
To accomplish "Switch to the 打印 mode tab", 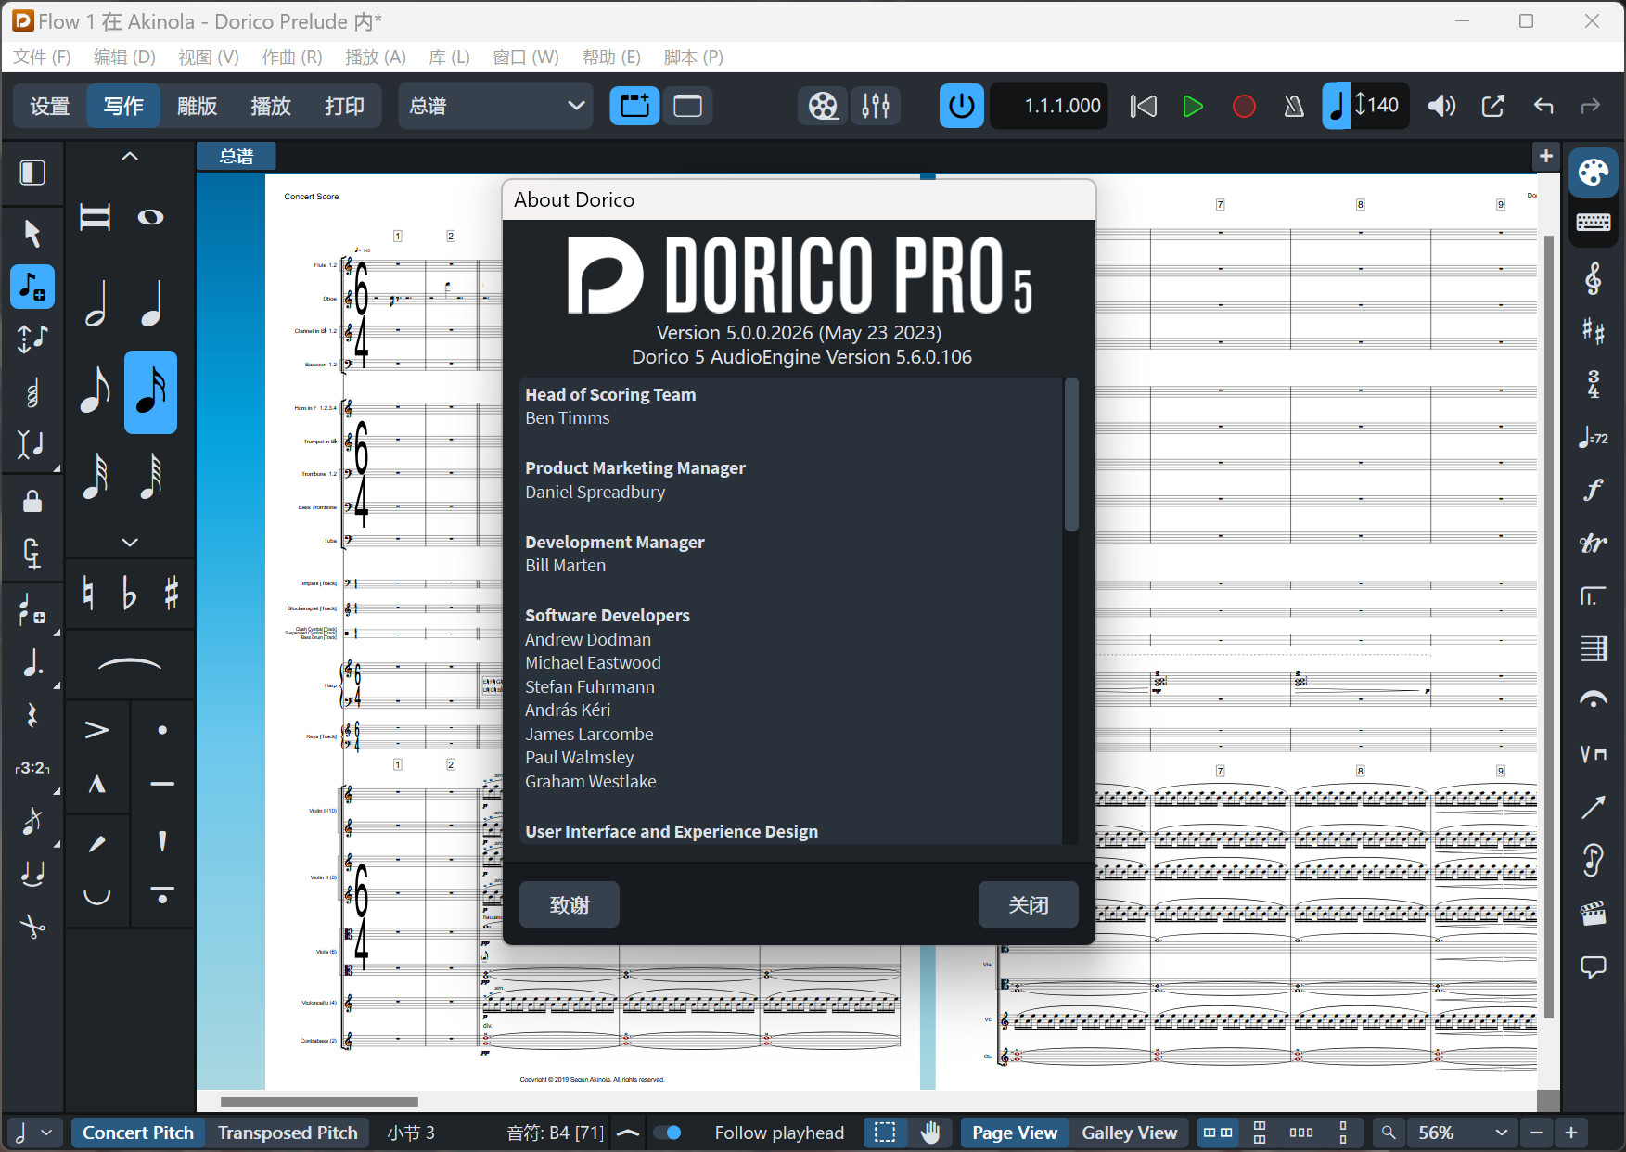I will point(344,106).
